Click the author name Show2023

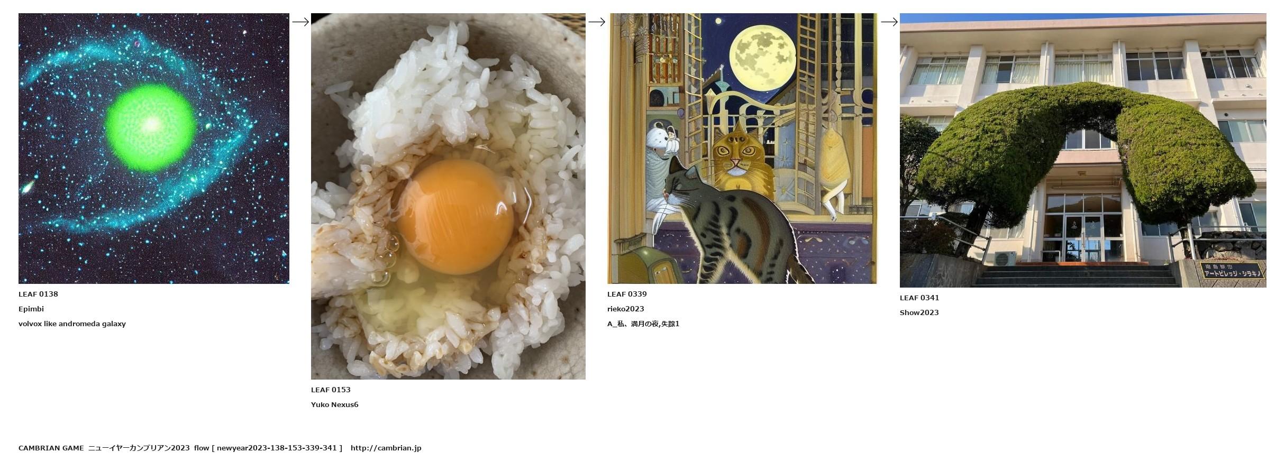919,312
